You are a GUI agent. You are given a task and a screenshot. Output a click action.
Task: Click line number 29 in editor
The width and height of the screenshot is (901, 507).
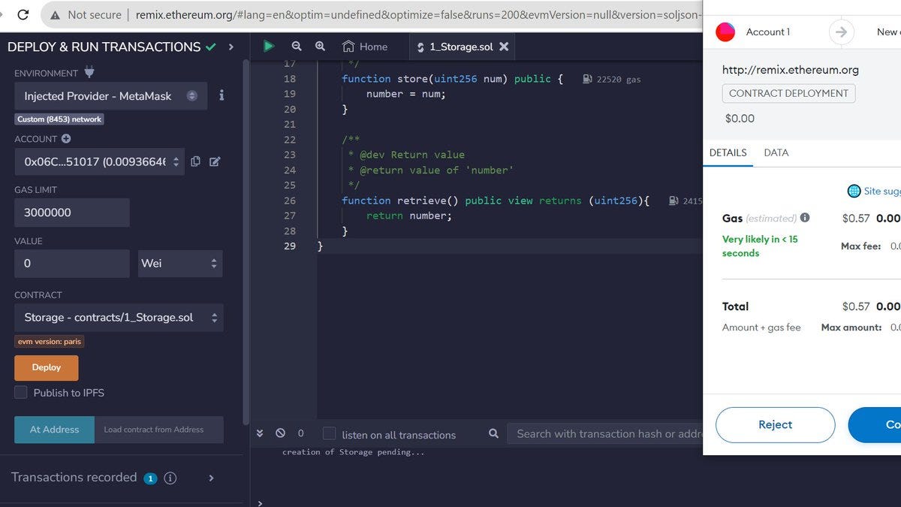(x=290, y=246)
